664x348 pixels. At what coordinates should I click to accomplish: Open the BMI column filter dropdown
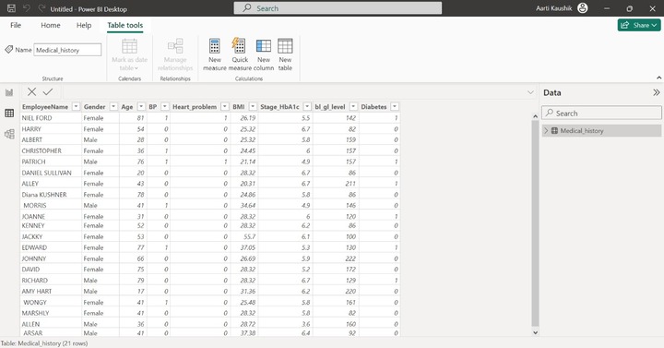click(x=253, y=106)
